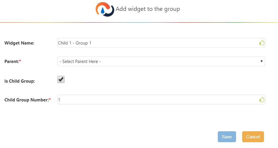Click the multicolor divider line under header
Viewport: 278px width, 148px height.
[139, 23]
